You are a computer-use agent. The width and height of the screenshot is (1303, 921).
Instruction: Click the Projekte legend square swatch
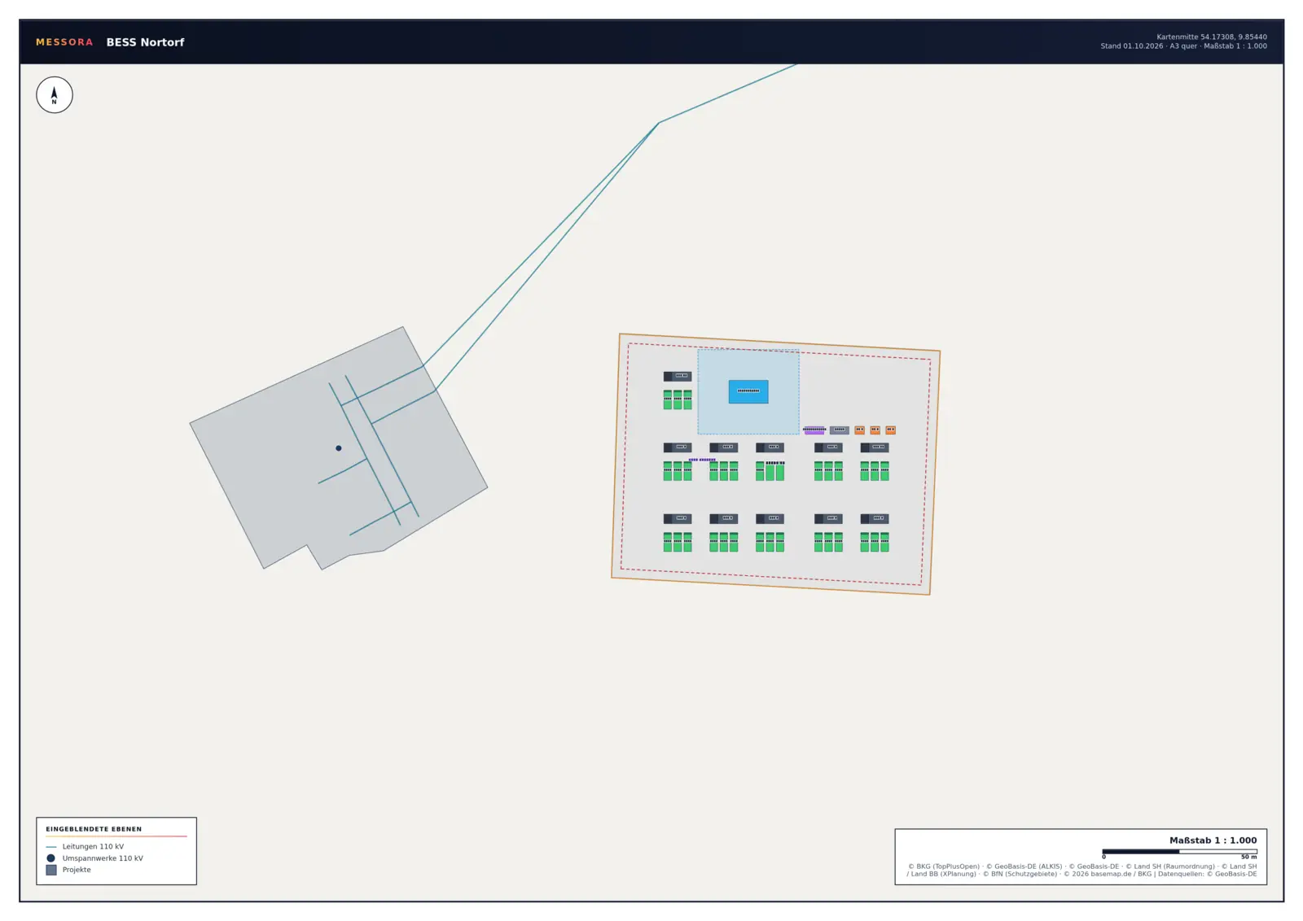point(51,870)
